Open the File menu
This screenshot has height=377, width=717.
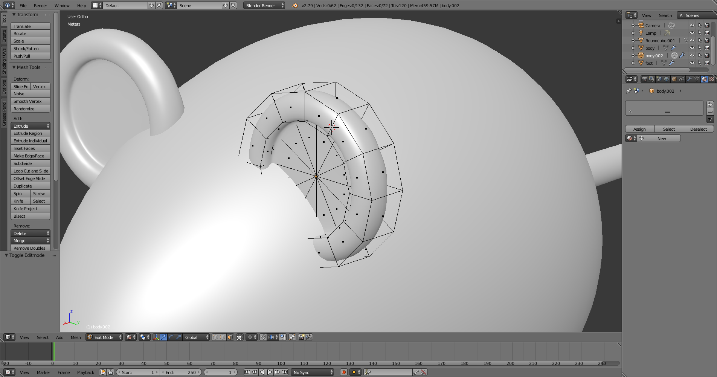coord(23,6)
